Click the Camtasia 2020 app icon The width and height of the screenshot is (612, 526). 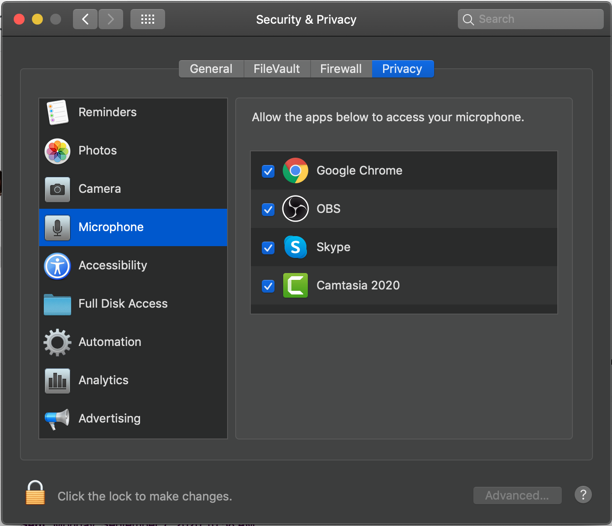coord(296,285)
